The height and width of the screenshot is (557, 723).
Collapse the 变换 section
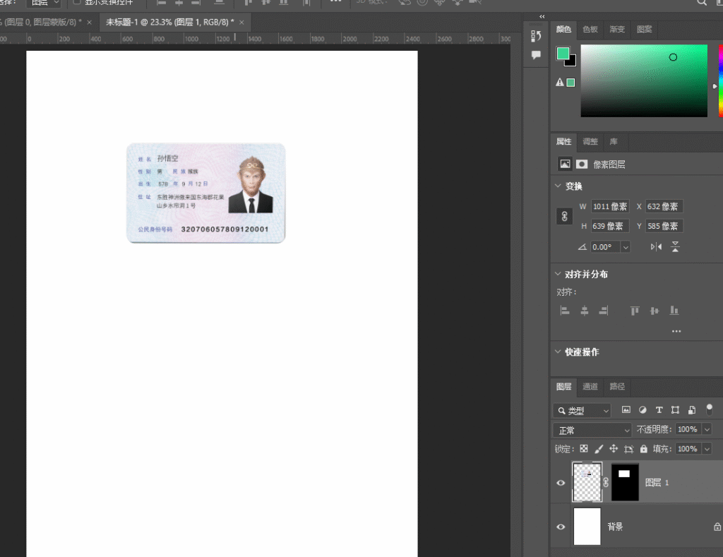(558, 186)
